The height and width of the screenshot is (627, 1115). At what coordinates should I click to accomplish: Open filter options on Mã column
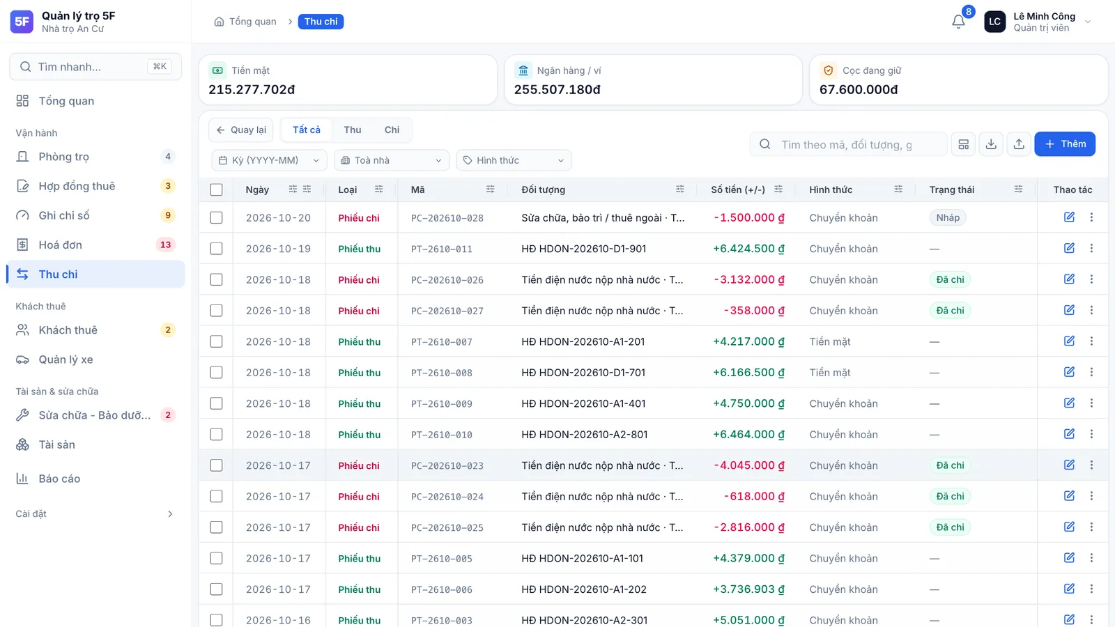click(490, 189)
